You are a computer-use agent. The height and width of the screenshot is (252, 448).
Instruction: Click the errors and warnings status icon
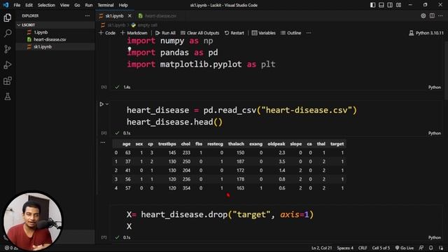point(11,248)
